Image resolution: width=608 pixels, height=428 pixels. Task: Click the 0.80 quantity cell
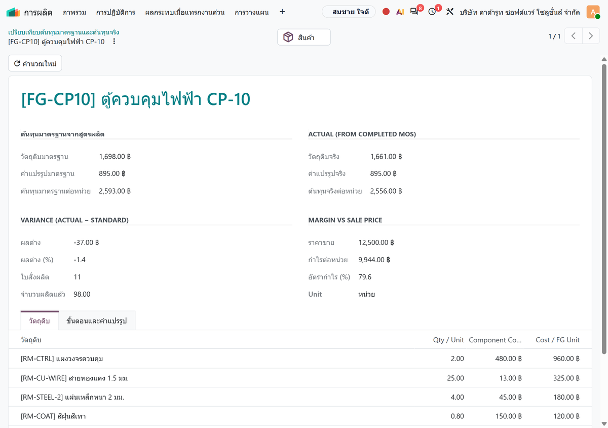(x=457, y=416)
